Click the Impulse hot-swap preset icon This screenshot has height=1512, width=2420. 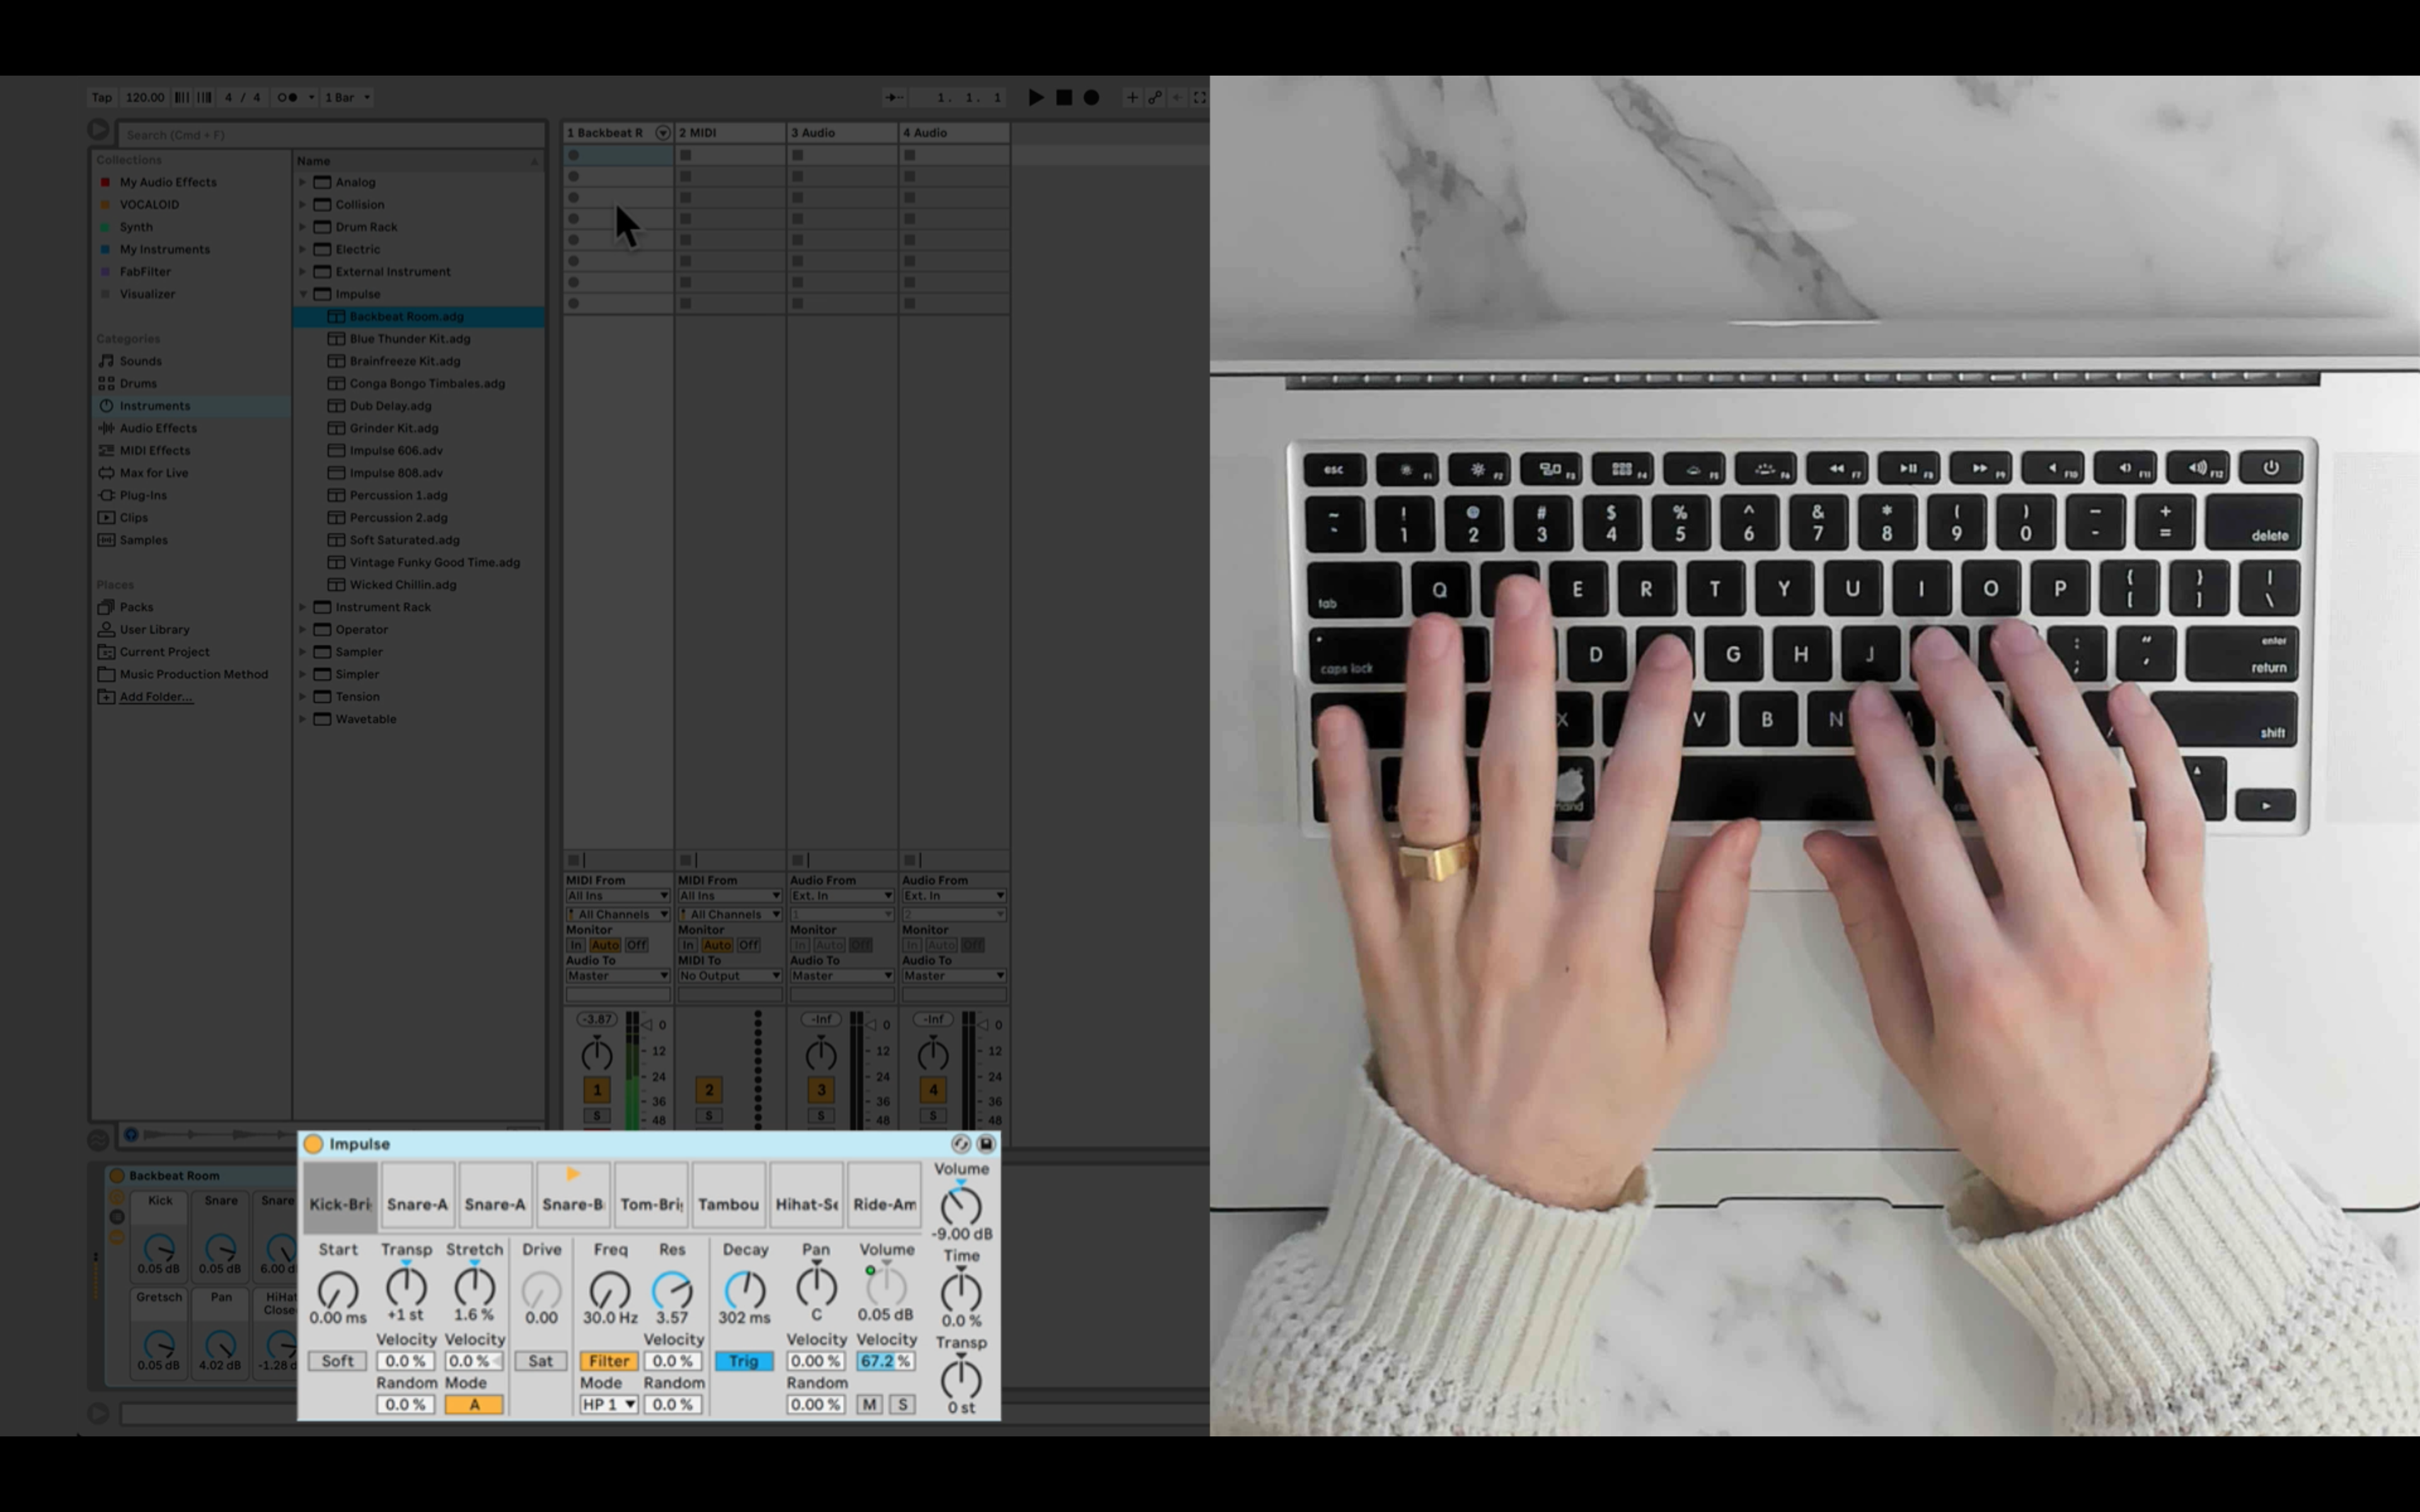click(960, 1143)
